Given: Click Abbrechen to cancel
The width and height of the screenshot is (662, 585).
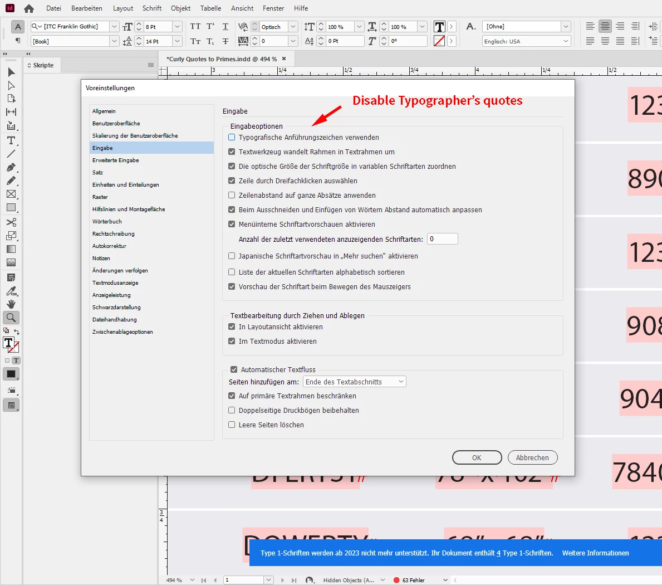Looking at the screenshot, I should [532, 457].
